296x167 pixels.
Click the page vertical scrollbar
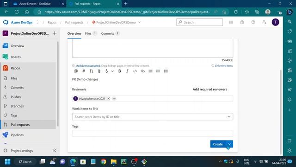coord(281,112)
